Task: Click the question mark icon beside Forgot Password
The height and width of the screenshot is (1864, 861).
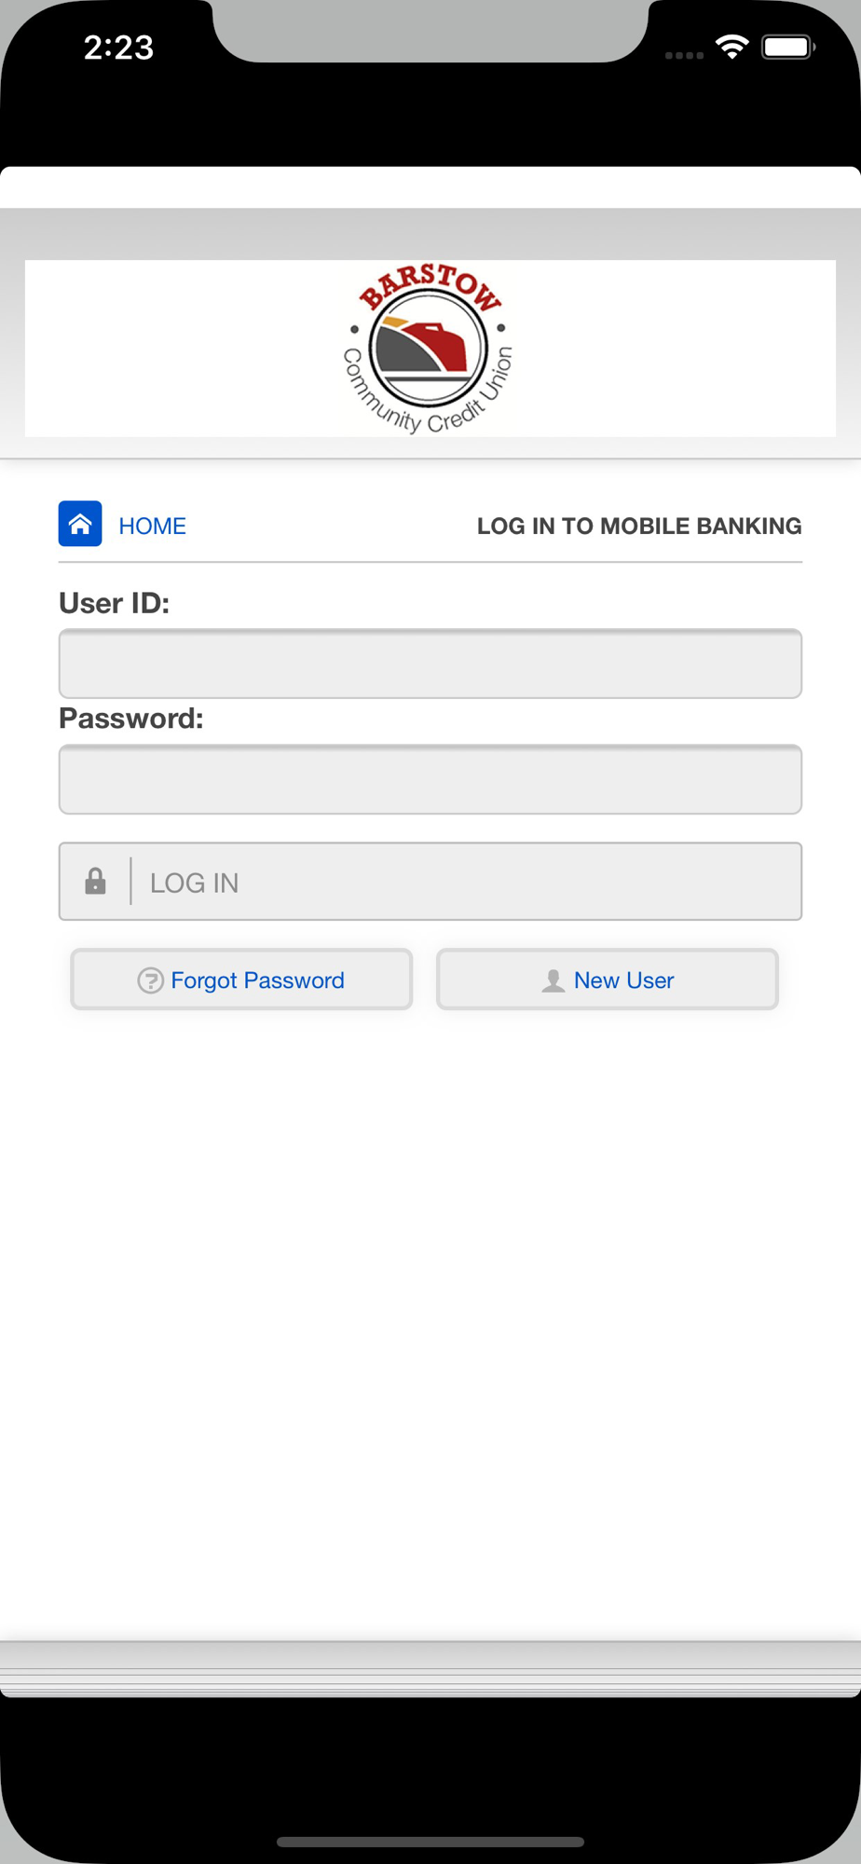Action: 150,980
